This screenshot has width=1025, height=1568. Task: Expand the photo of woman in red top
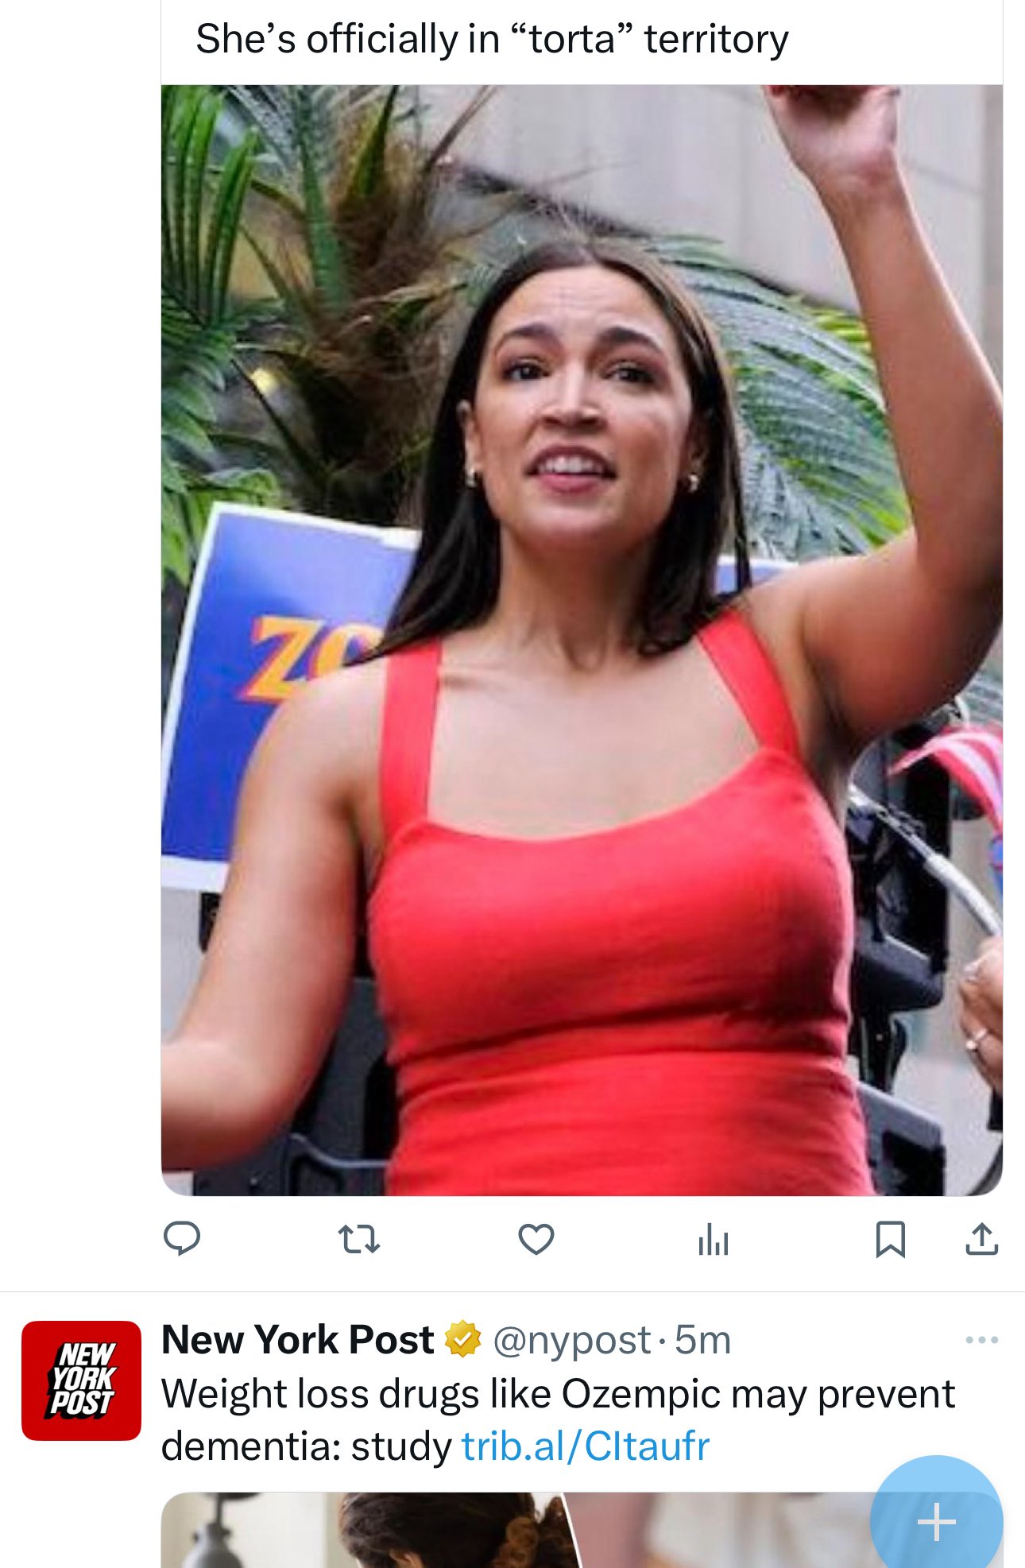click(582, 640)
